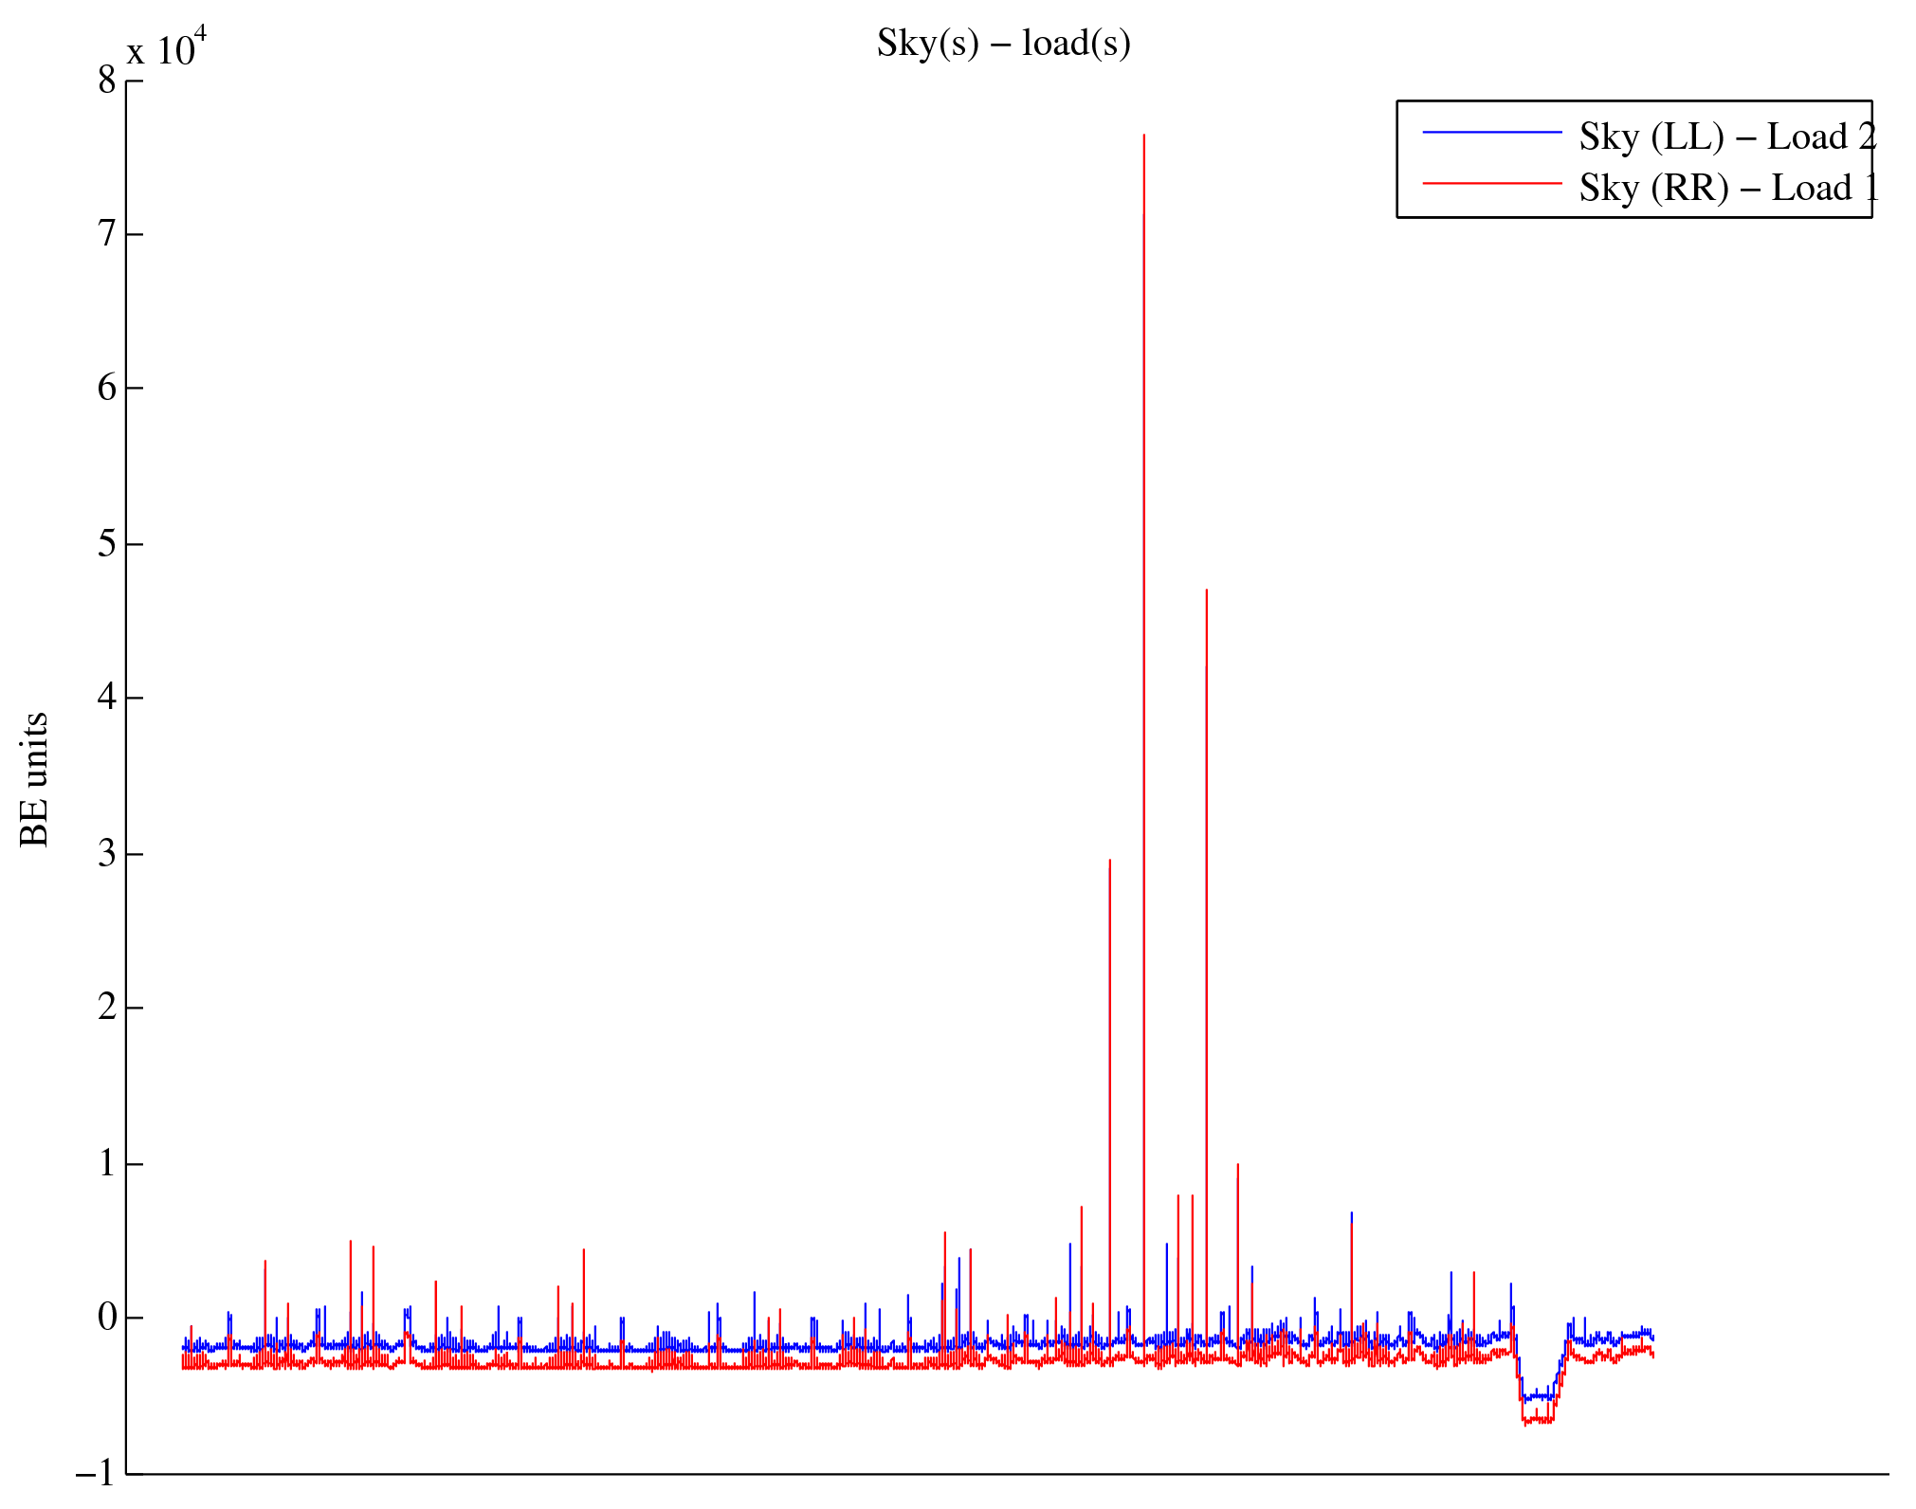Viewport: 1916px width, 1509px height.
Task: Click the y-axis tick label 7
Action: coord(107,233)
